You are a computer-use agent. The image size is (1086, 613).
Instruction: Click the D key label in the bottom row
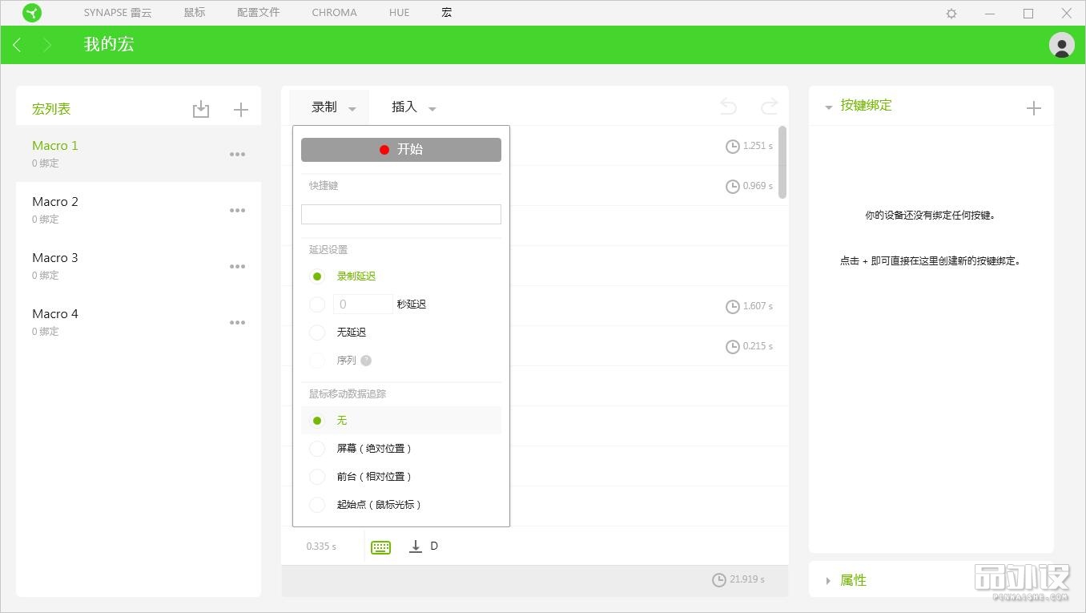[434, 546]
